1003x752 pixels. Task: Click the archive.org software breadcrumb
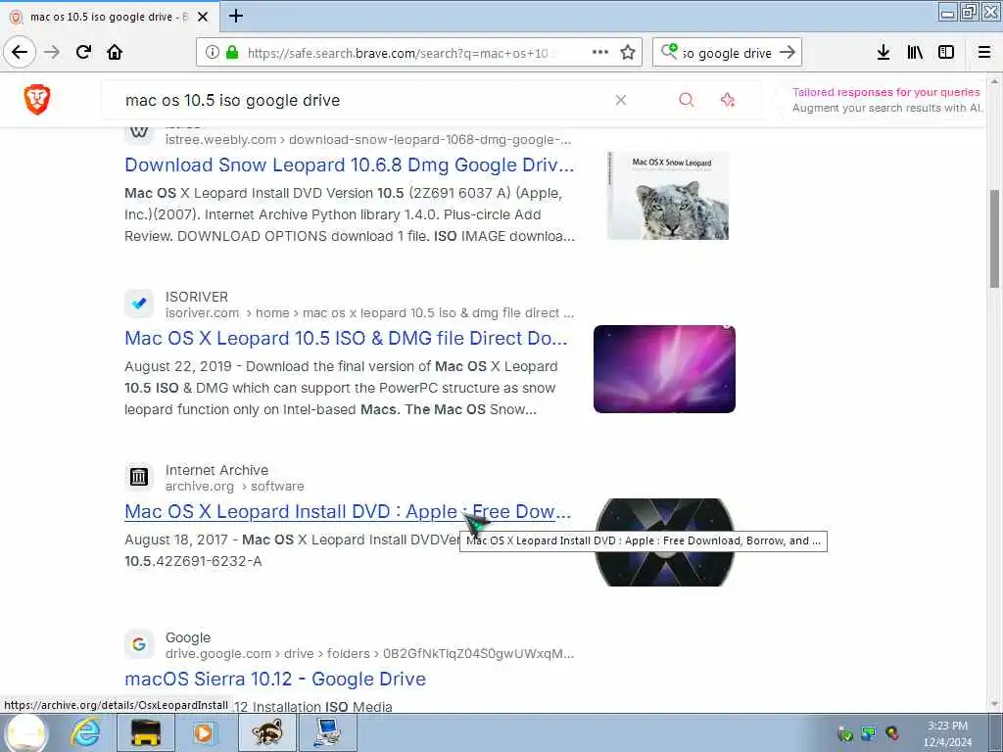[235, 487]
